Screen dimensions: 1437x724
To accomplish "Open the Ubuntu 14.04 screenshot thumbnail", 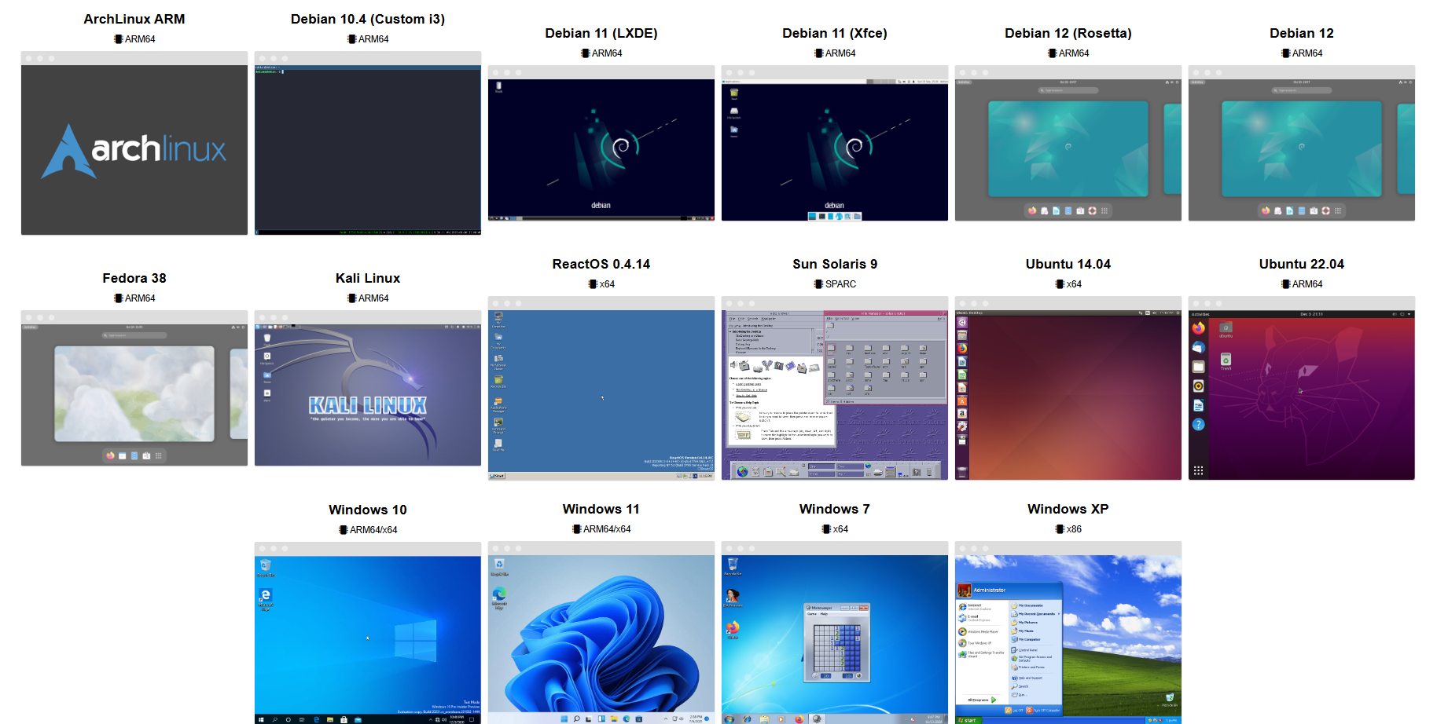I will [x=1068, y=388].
